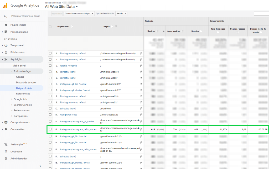Screen dimensions: 269x169
Task: Click the Pesquisar relatórios search field
Action: pos(25,16)
